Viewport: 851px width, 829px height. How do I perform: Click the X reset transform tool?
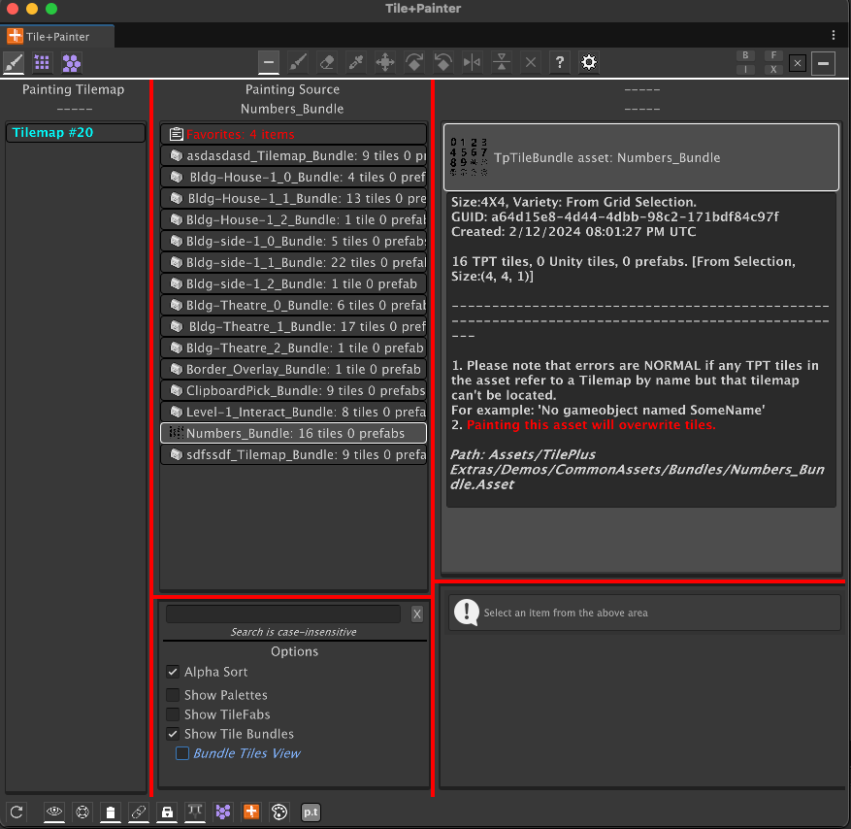click(531, 62)
